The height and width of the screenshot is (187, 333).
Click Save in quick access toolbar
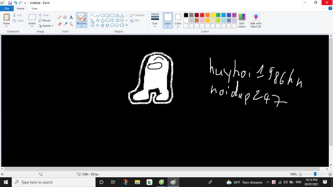[10, 3]
